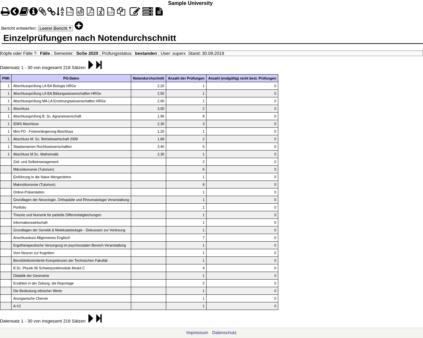
Task: Open the Impressum link
Action: (x=197, y=333)
